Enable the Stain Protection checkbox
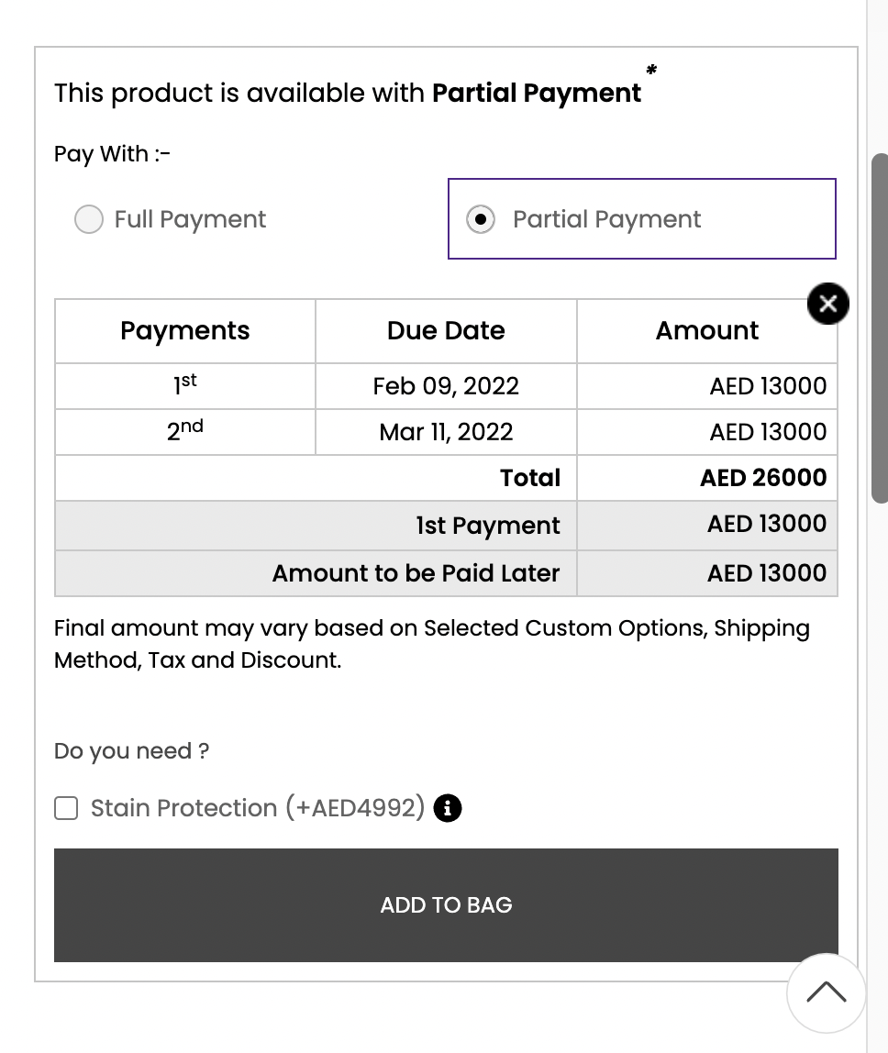The height and width of the screenshot is (1053, 888). (x=66, y=808)
